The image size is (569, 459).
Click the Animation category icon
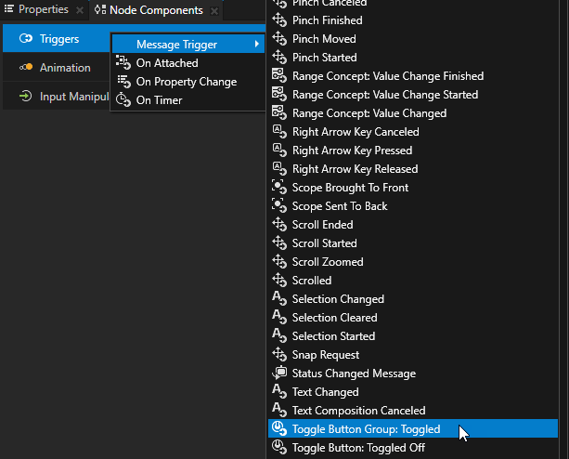click(x=26, y=67)
